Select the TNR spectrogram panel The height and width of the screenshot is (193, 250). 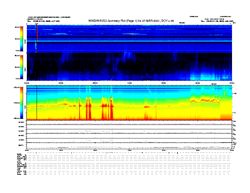[x=129, y=103]
